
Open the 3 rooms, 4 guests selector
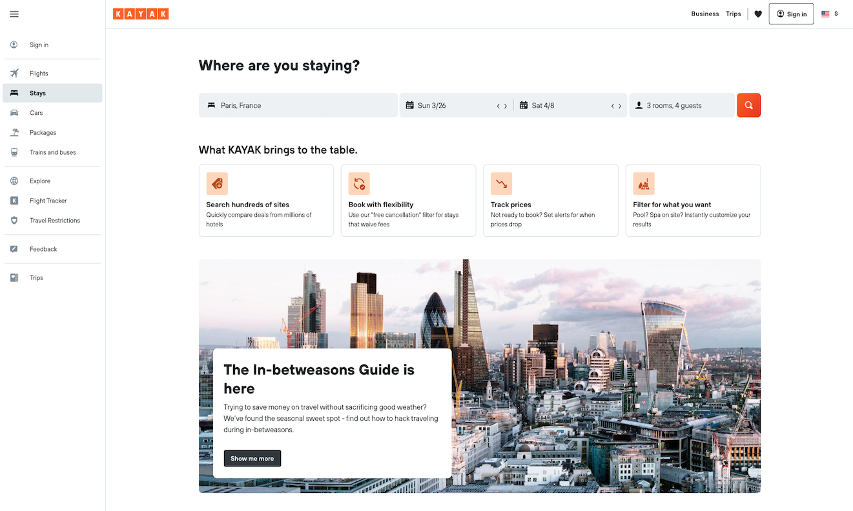tap(681, 105)
